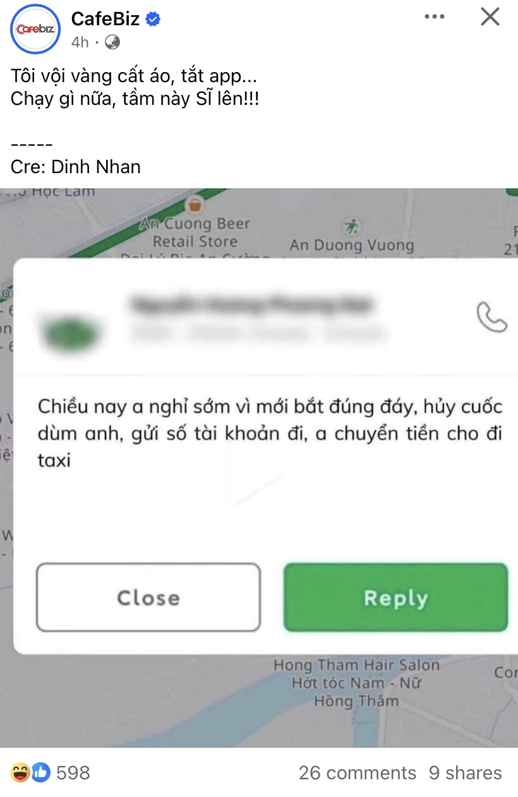Click the public globe privacy icon
Screen dimensions: 518x797
tap(112, 42)
